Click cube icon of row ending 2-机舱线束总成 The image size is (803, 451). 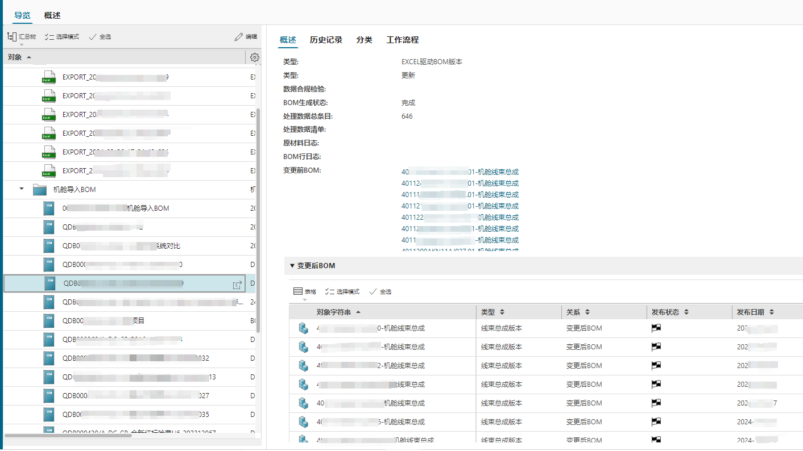pos(303,366)
